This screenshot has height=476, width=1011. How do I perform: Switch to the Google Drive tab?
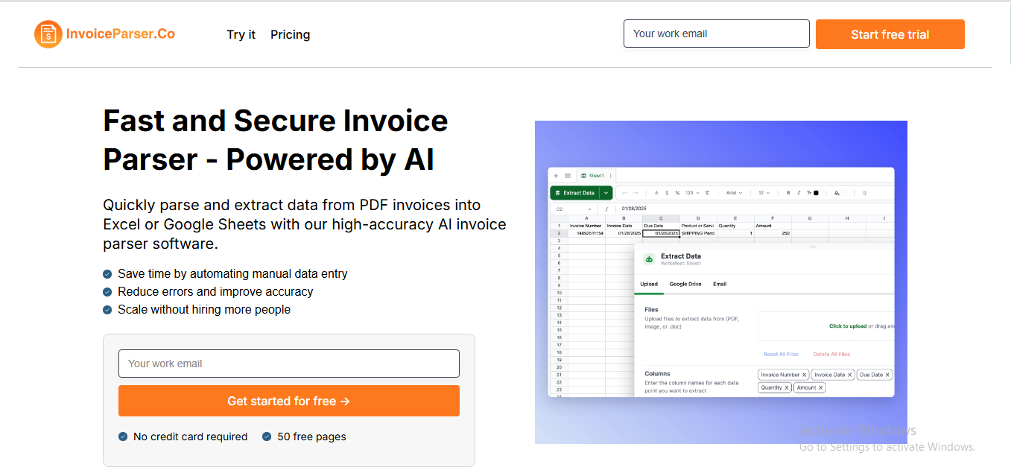tap(685, 284)
